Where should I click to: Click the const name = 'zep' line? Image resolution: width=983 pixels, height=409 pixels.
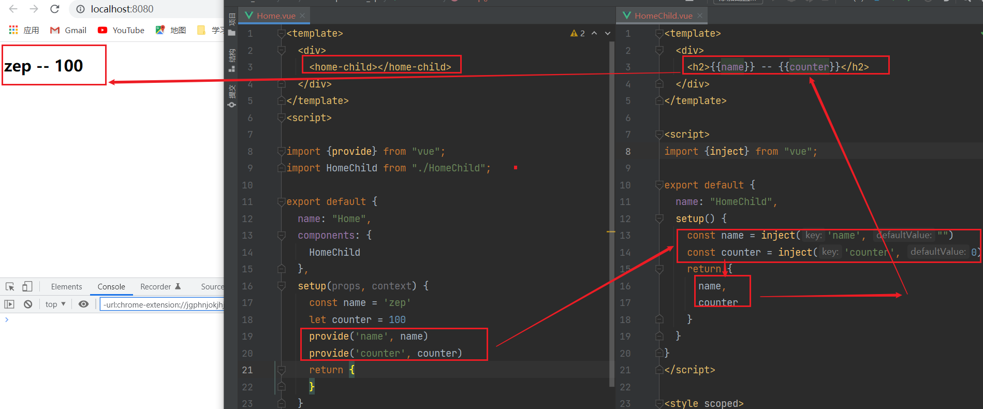[360, 303]
